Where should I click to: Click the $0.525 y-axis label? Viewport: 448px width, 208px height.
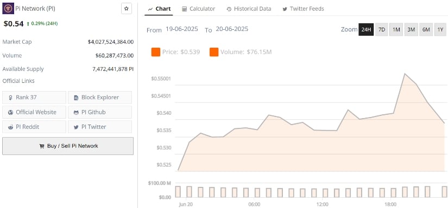pyautogui.click(x=163, y=165)
